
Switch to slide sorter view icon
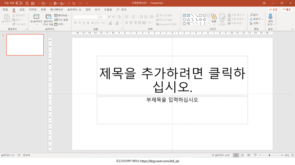pos(242,155)
